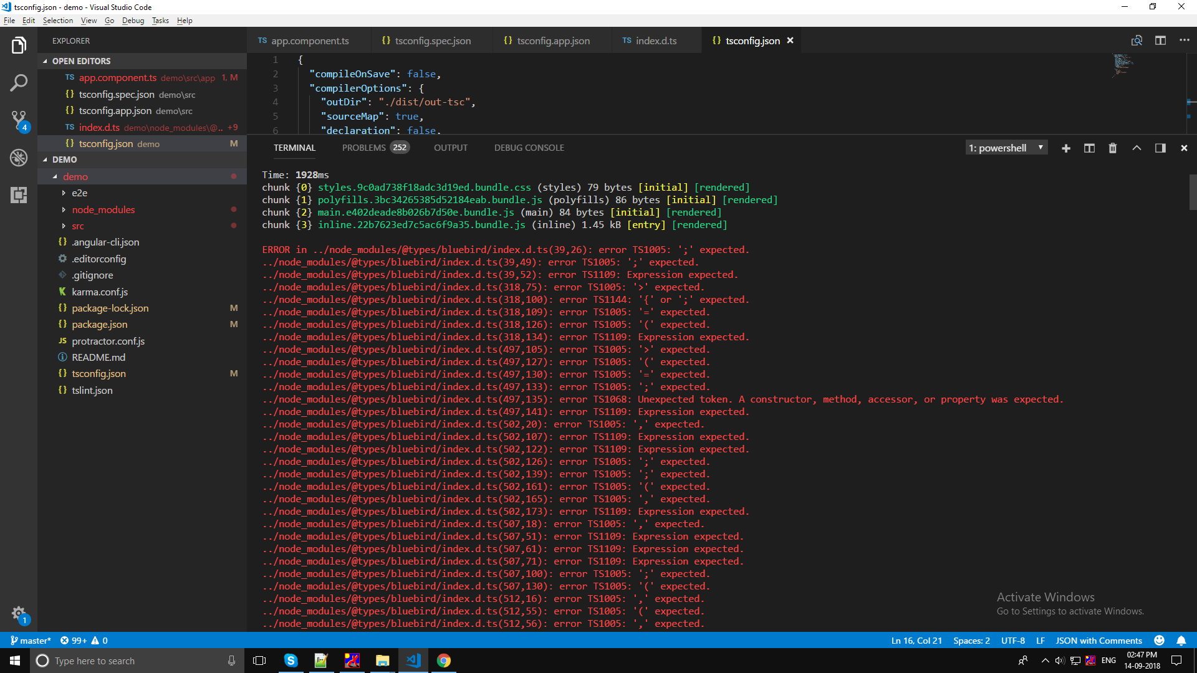1197x673 pixels.
Task: Kill terminal using trash icon
Action: [x=1113, y=148]
